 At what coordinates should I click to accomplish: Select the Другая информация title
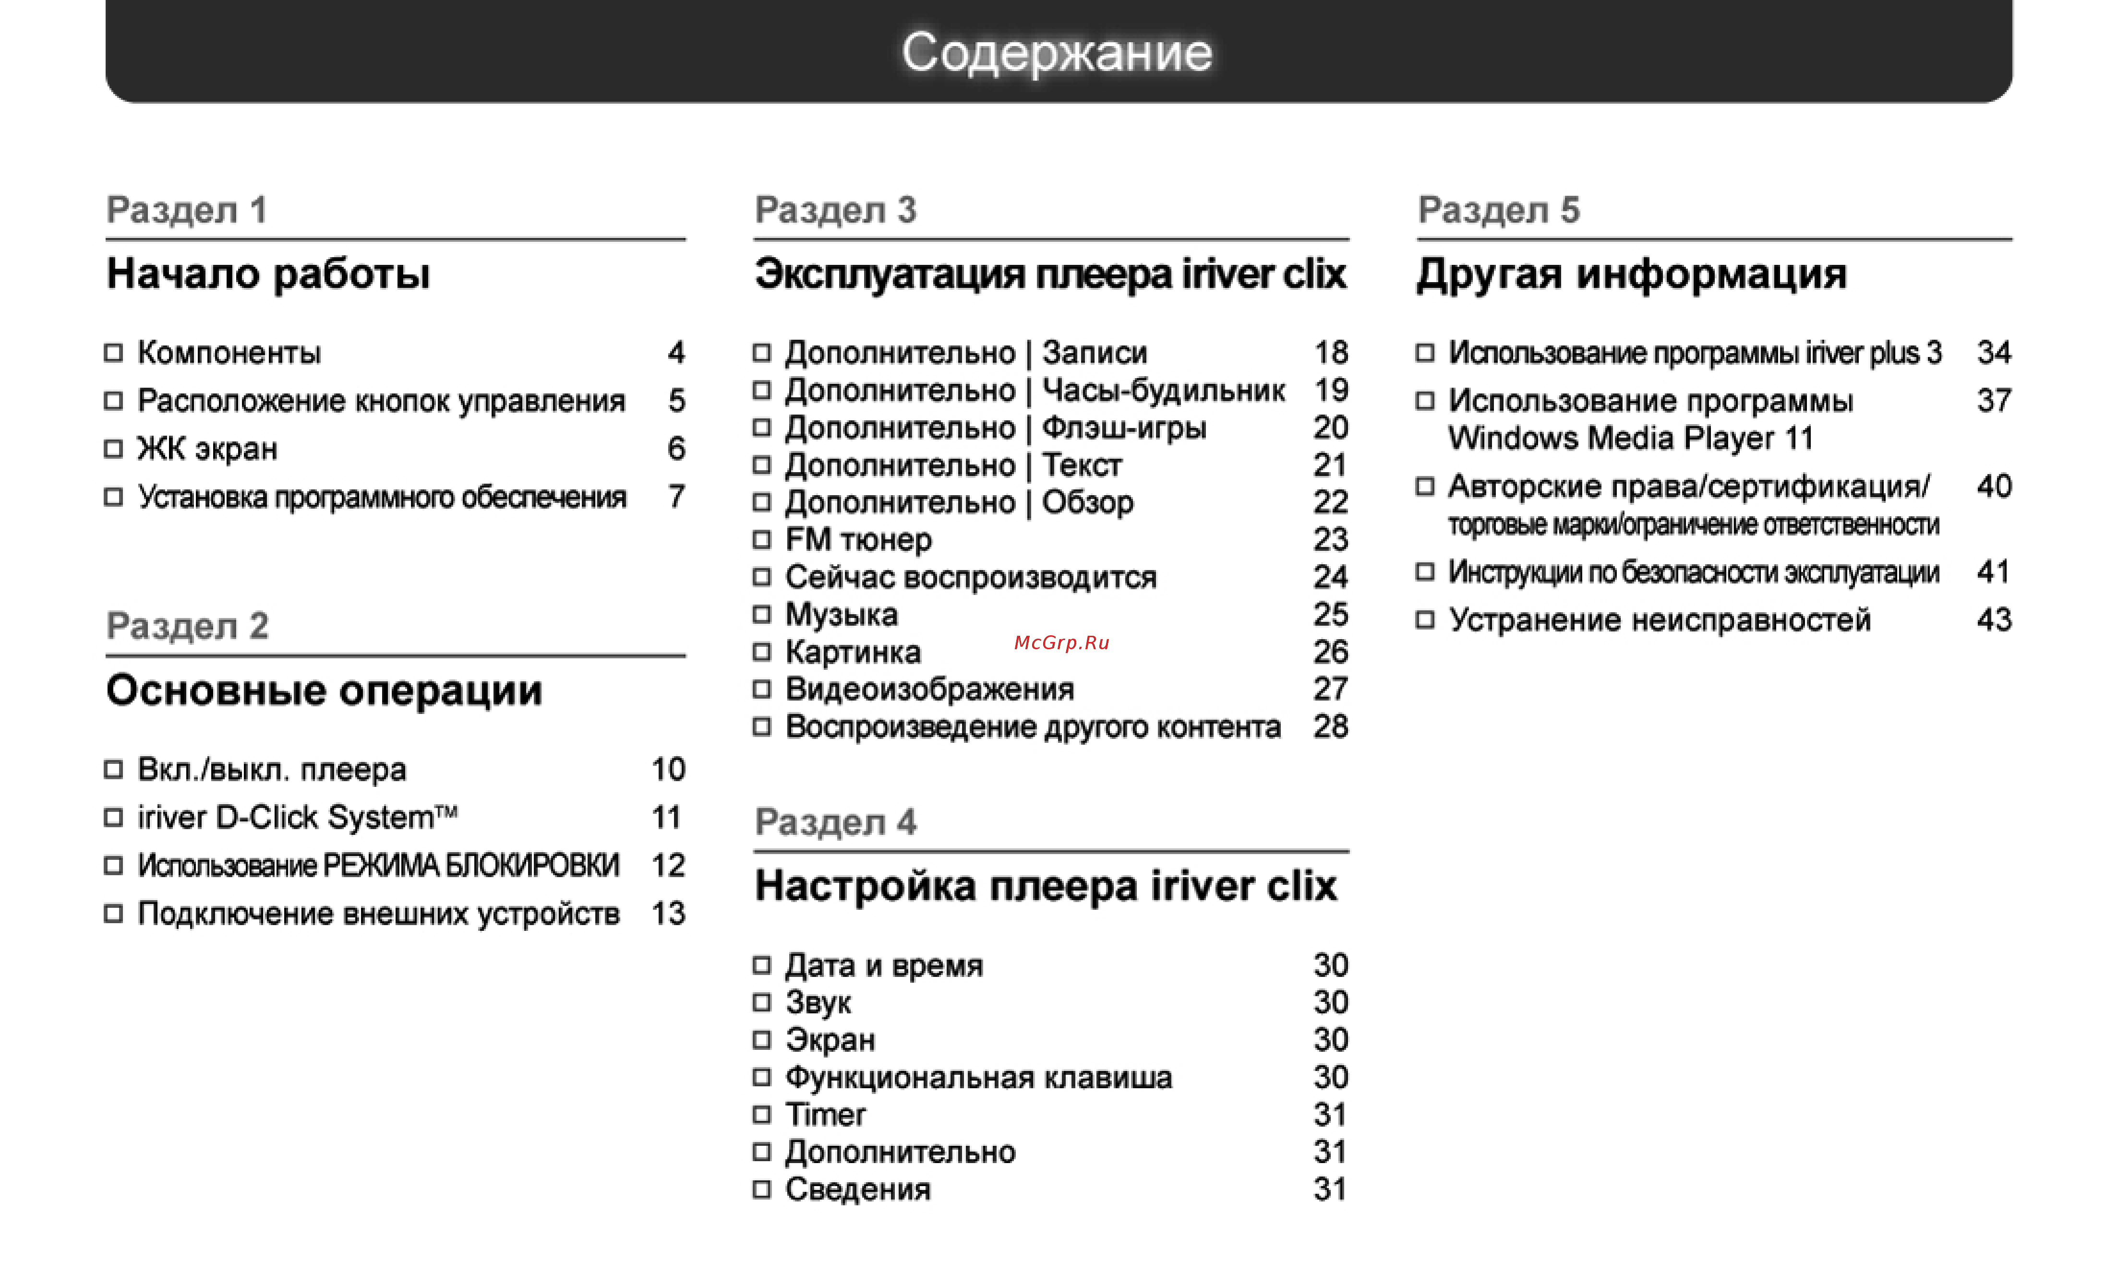click(1632, 275)
